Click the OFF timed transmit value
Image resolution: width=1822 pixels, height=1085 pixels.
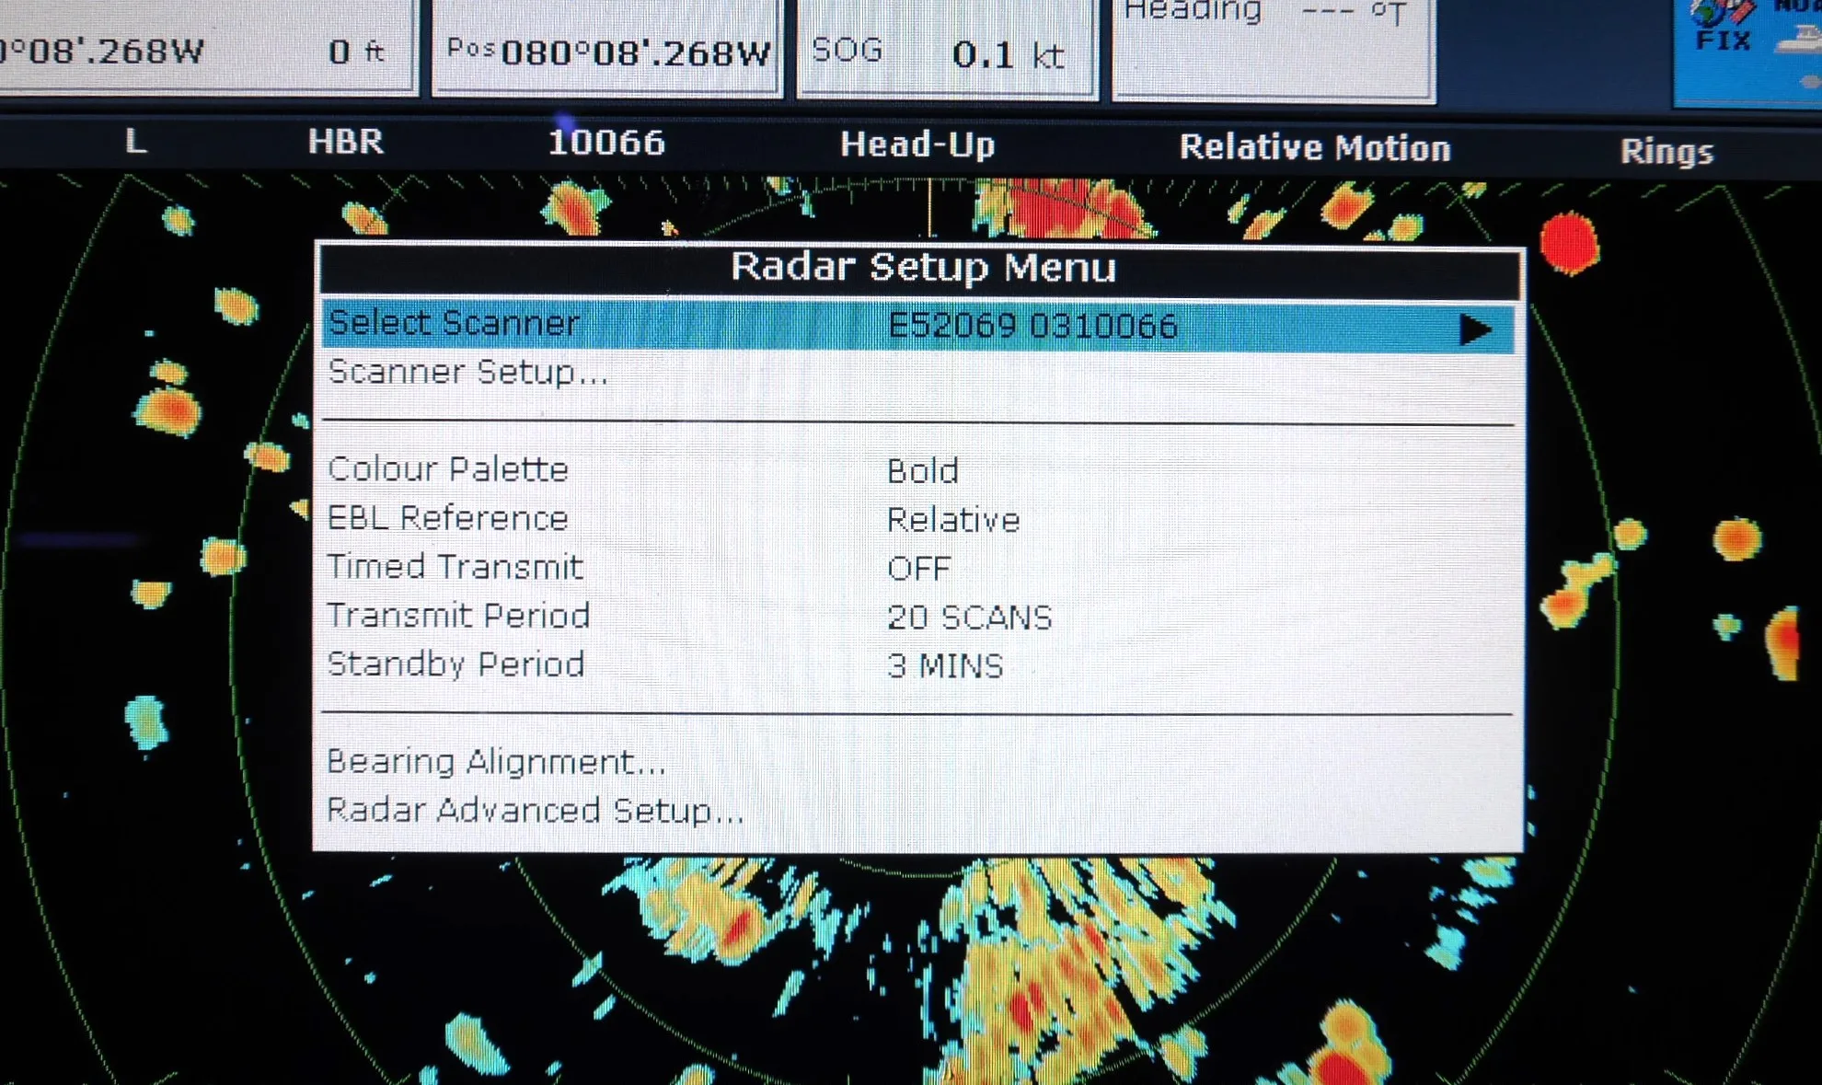coord(918,569)
